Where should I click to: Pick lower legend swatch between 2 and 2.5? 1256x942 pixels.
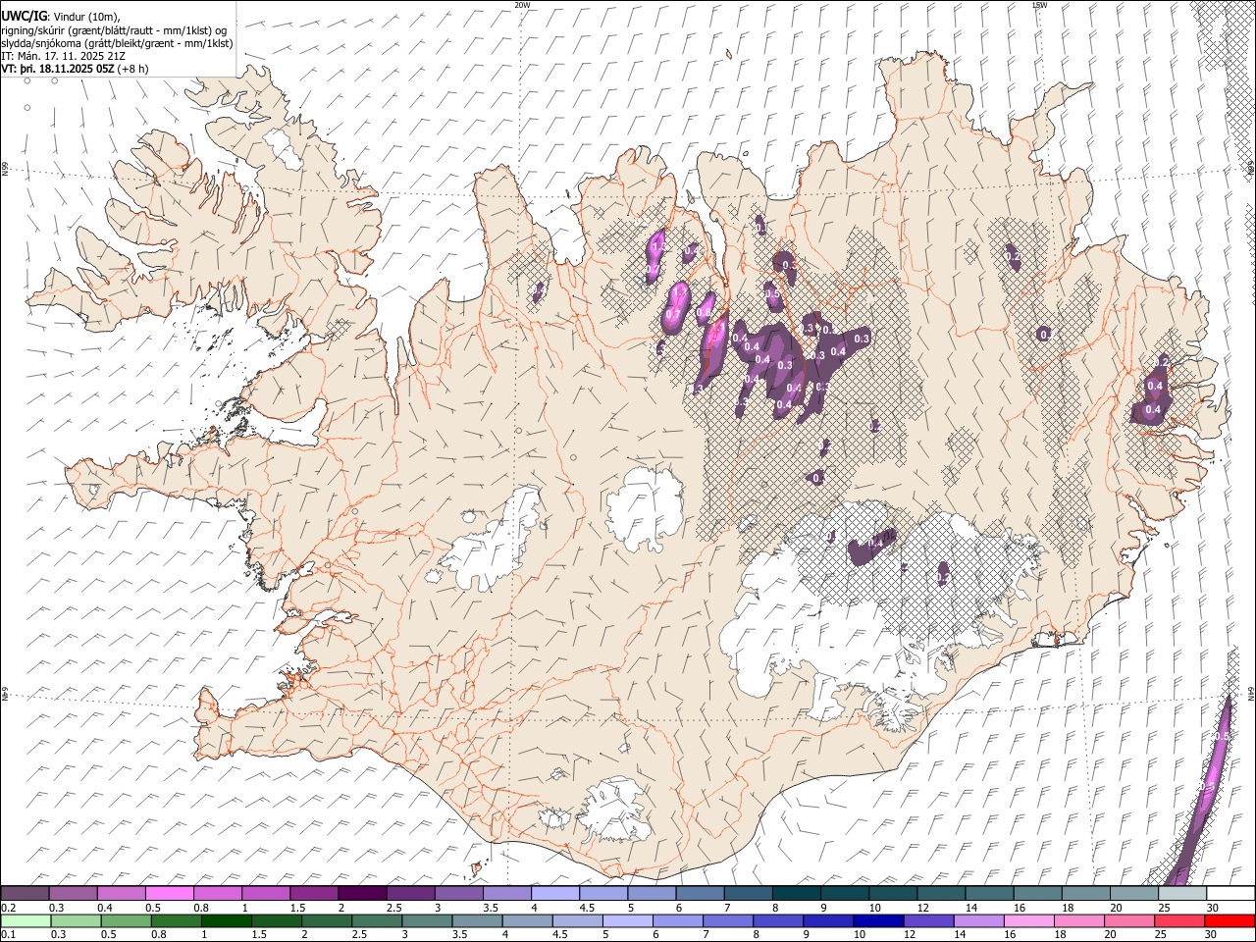(x=327, y=920)
